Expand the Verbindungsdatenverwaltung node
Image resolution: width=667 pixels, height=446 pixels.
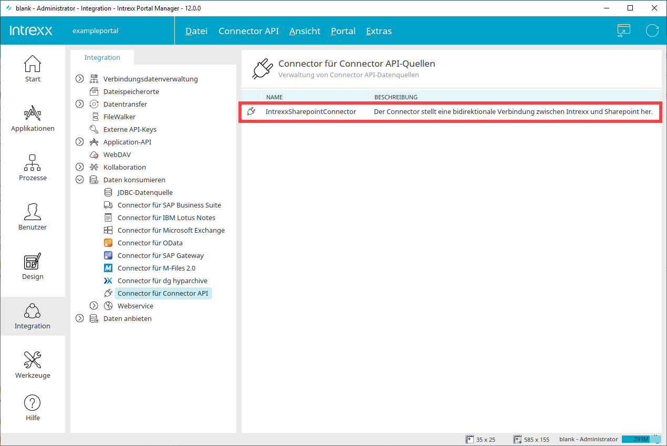click(80, 79)
